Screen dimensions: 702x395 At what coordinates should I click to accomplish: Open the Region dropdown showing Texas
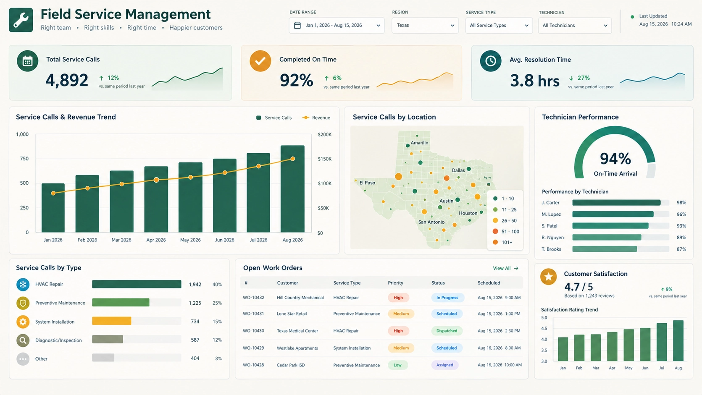point(425,25)
